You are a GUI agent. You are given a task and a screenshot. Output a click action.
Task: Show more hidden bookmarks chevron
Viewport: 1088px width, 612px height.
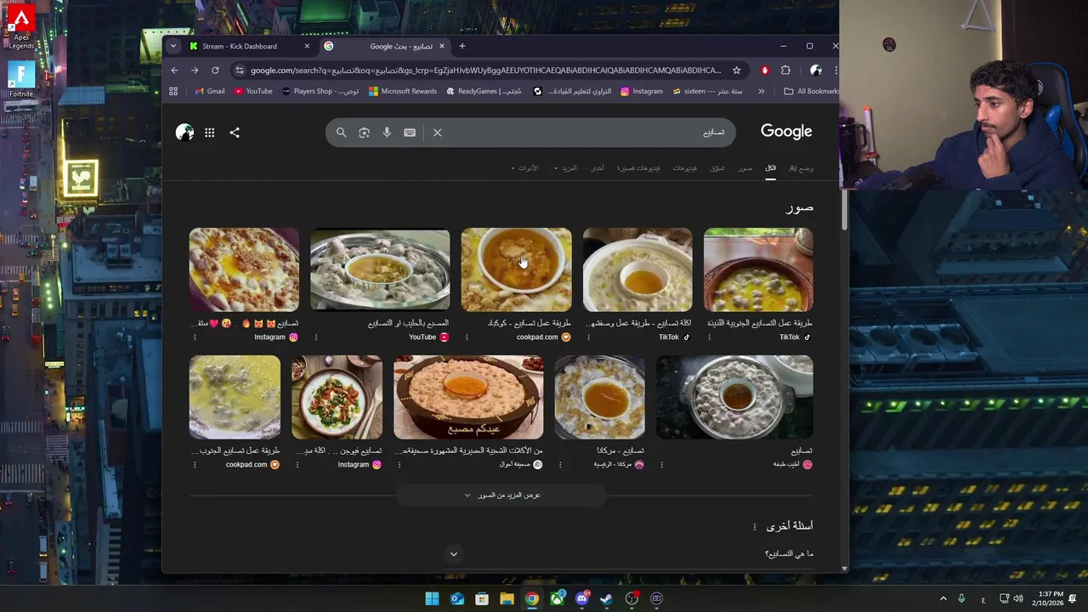[761, 91]
